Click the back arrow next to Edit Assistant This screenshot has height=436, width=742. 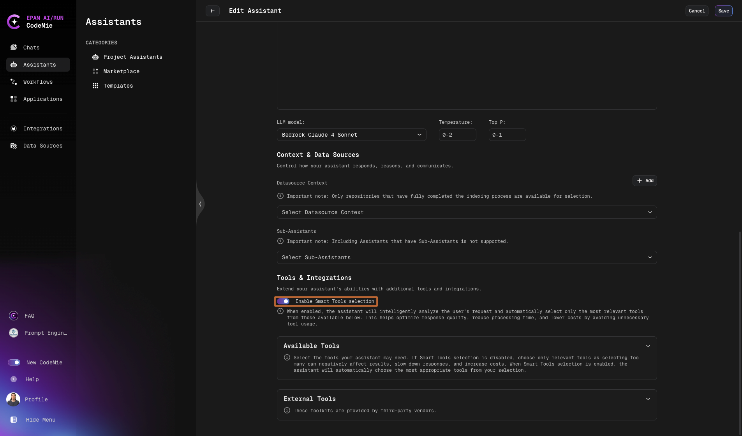[x=212, y=11]
